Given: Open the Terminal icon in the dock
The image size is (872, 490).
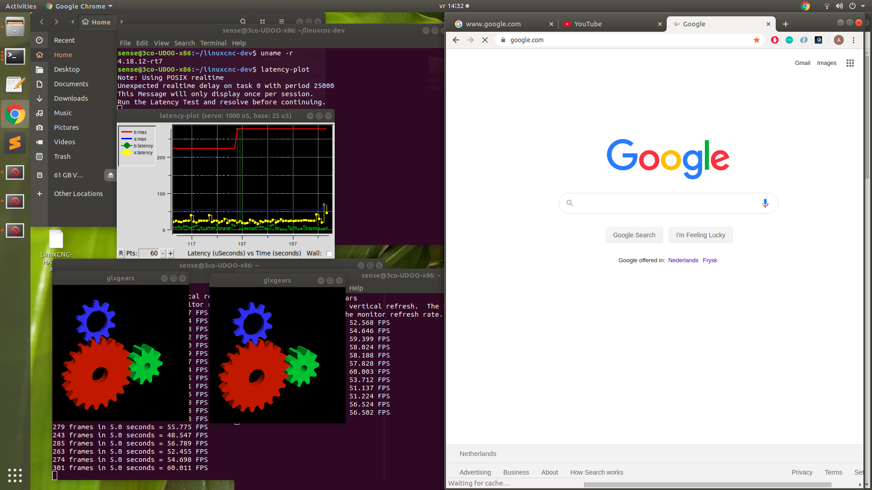Looking at the screenshot, I should coord(15,57).
